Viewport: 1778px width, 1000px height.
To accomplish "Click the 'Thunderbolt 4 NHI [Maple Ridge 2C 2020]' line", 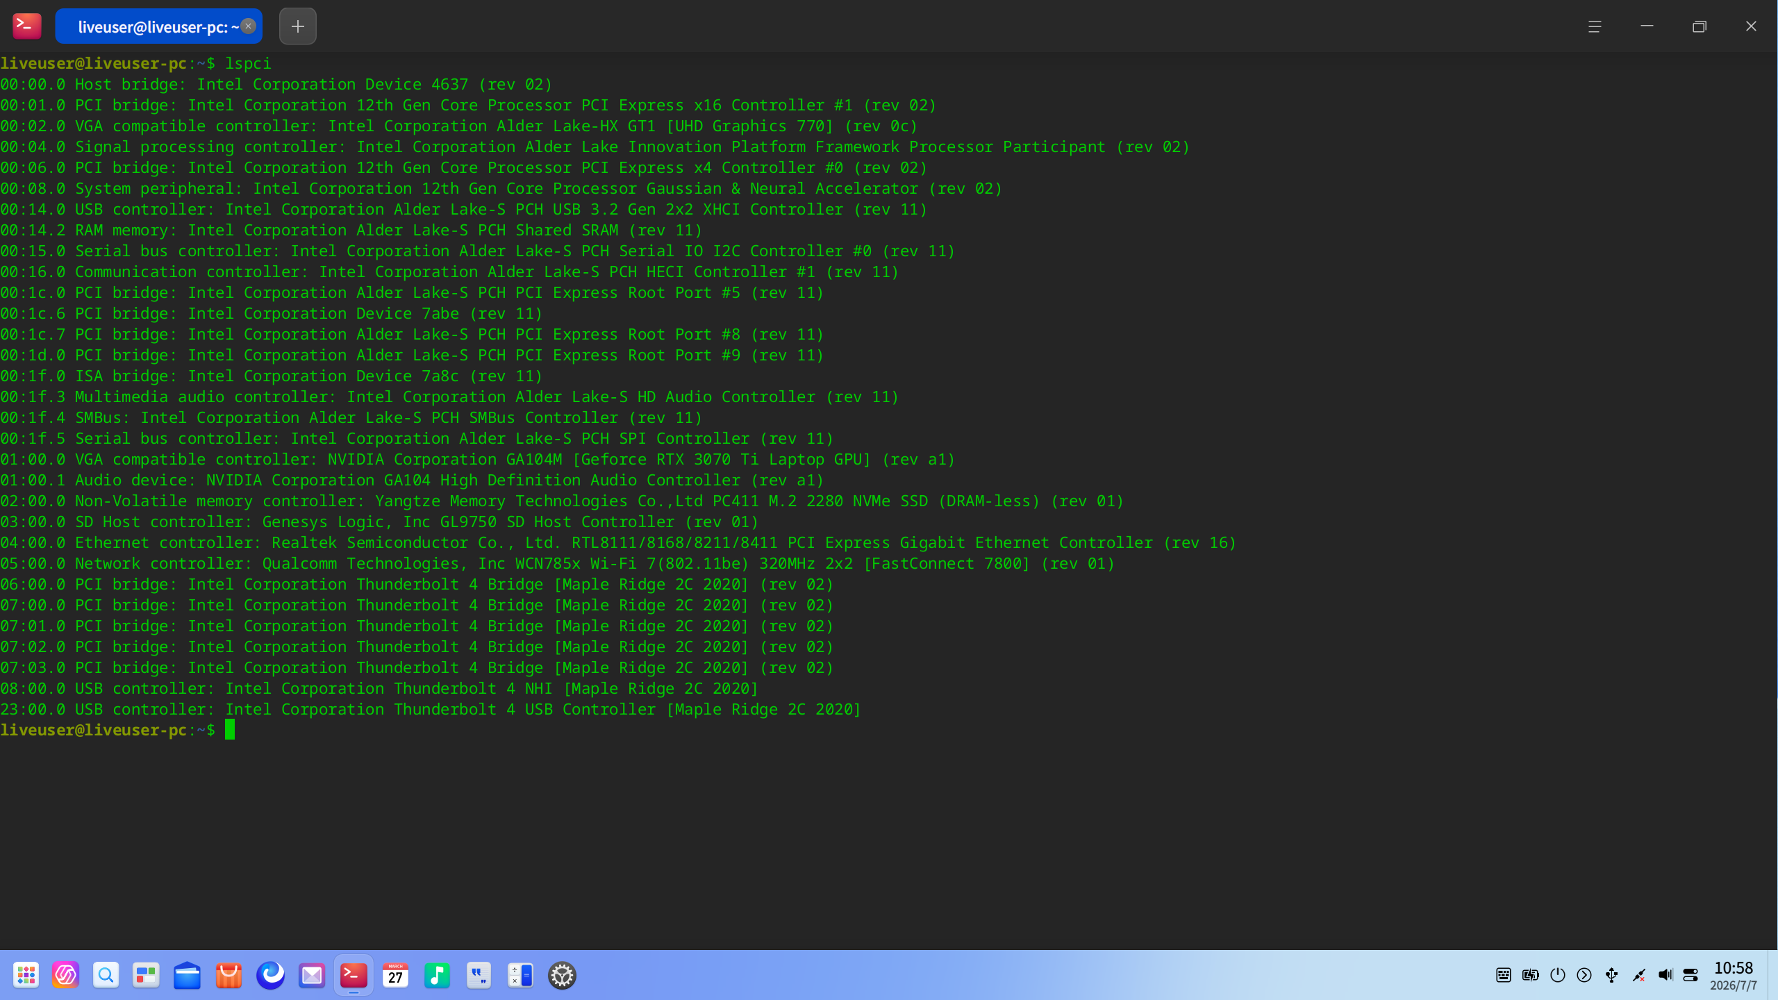I will pyautogui.click(x=379, y=689).
